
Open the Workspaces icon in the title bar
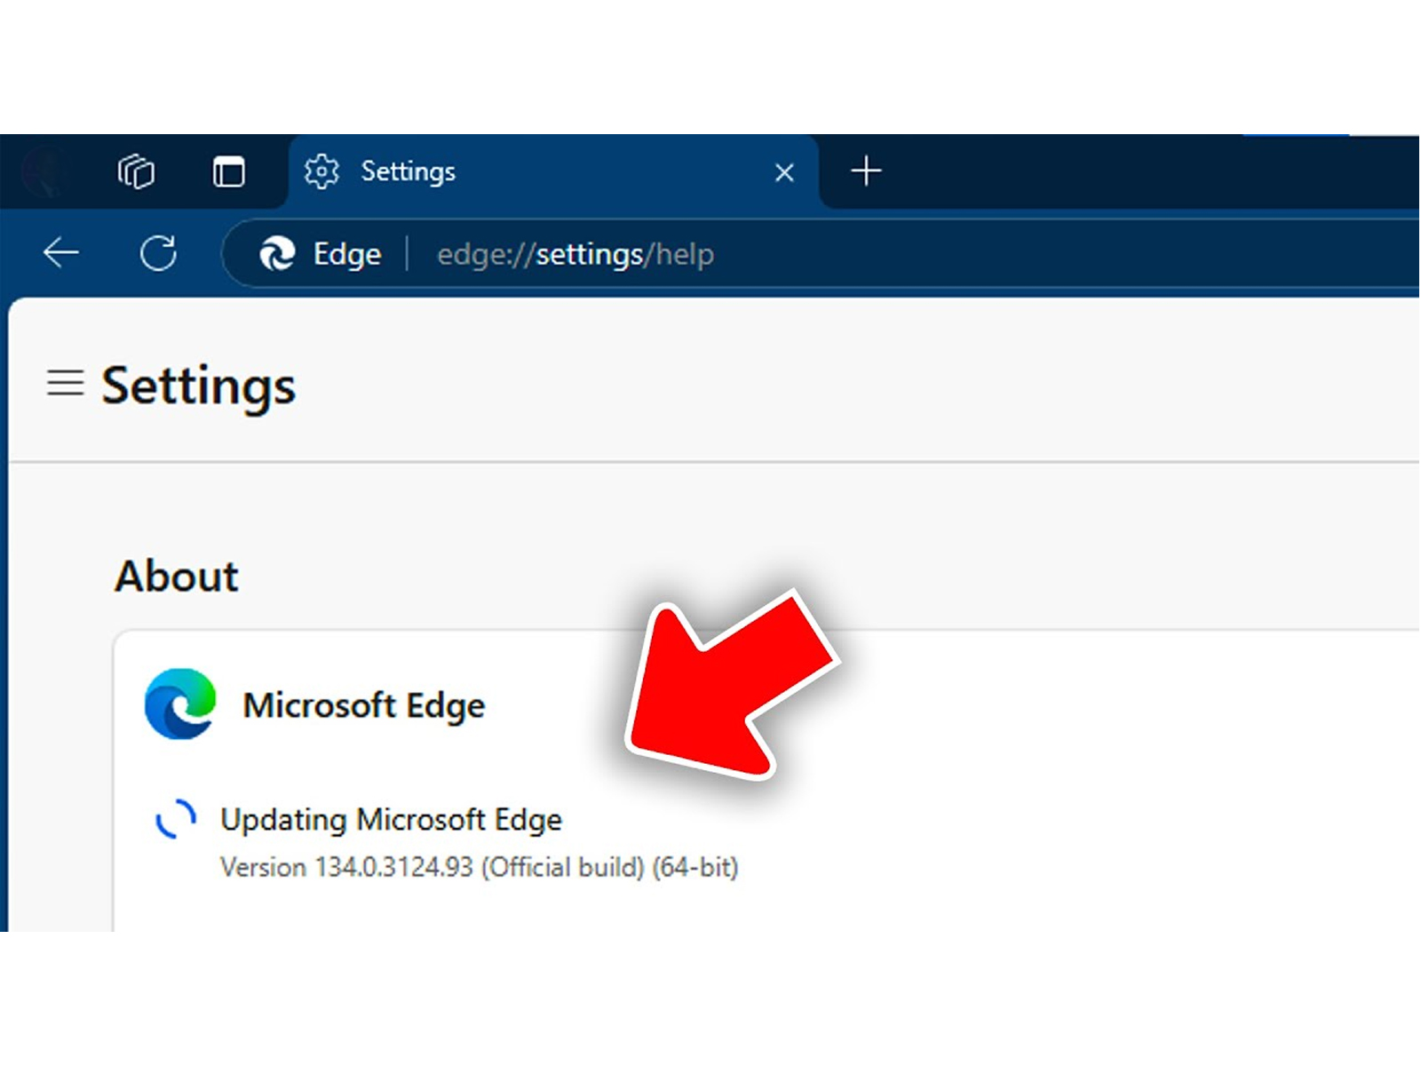coord(136,171)
